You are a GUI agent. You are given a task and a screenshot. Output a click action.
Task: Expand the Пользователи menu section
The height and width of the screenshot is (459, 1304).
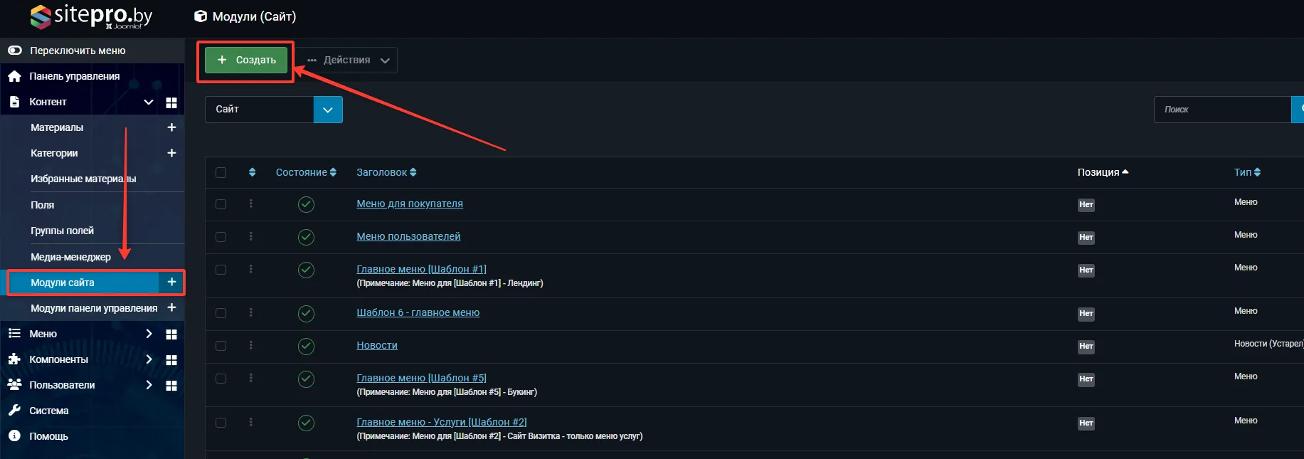tap(149, 385)
